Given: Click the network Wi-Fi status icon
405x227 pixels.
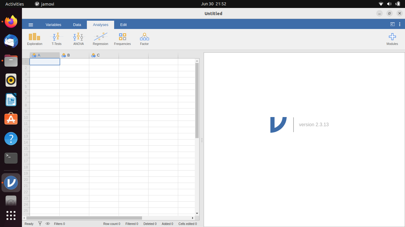Looking at the screenshot, I should [x=381, y=4].
